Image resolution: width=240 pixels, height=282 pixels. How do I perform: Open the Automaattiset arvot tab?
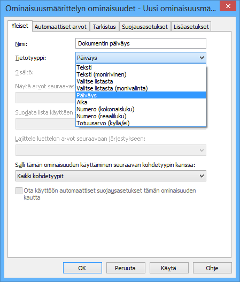60,27
